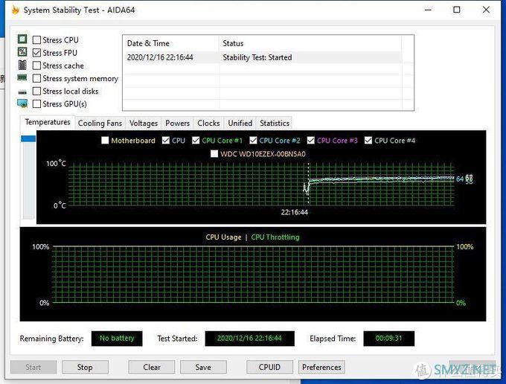The image size is (506, 384).
Task: Hide the CPU temperature graph line
Action: coord(165,141)
